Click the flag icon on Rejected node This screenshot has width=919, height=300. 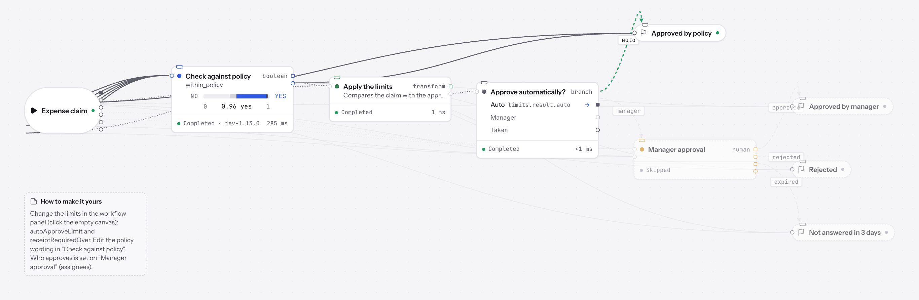click(x=801, y=169)
